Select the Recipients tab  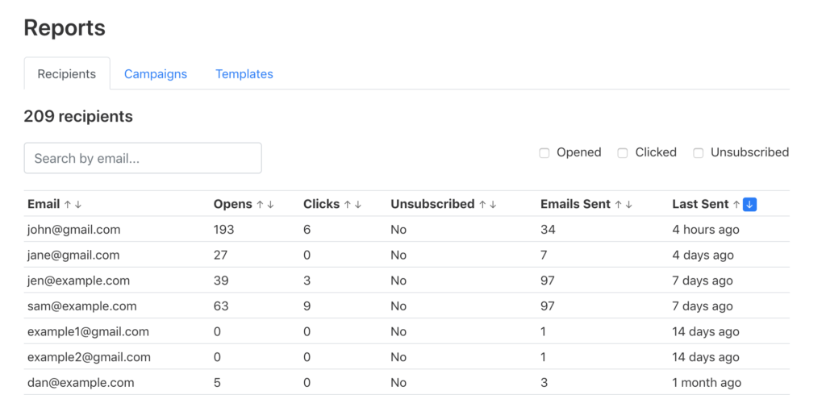pyautogui.click(x=67, y=73)
